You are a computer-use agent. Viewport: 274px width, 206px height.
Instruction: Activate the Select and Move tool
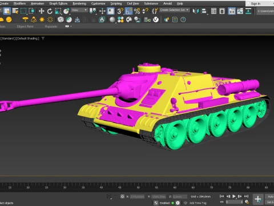tap(41, 11)
